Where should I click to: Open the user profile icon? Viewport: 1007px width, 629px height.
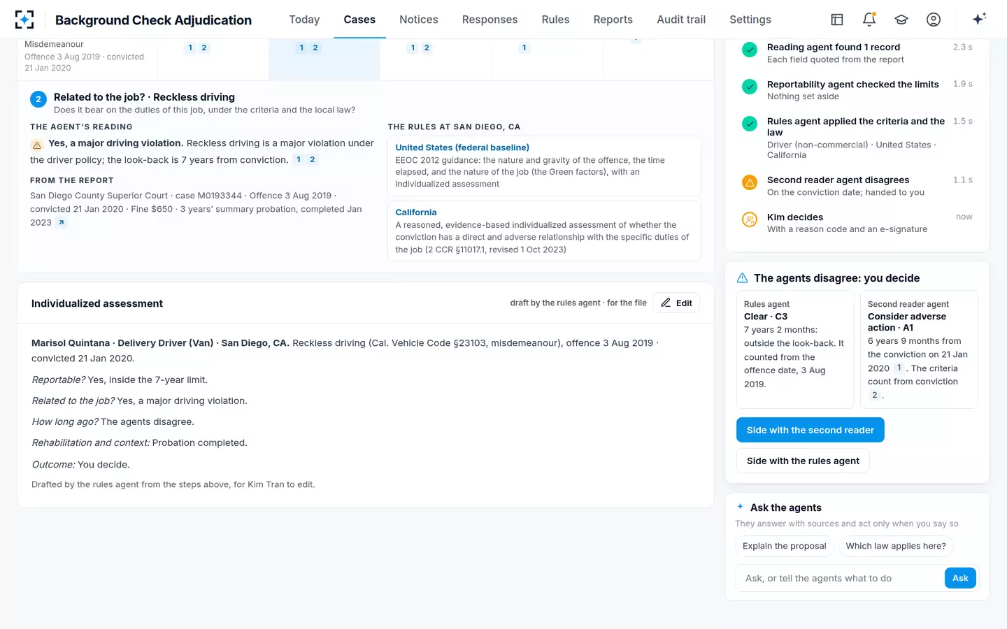point(934,20)
